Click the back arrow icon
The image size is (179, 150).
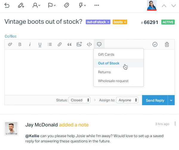[x=7, y=5]
